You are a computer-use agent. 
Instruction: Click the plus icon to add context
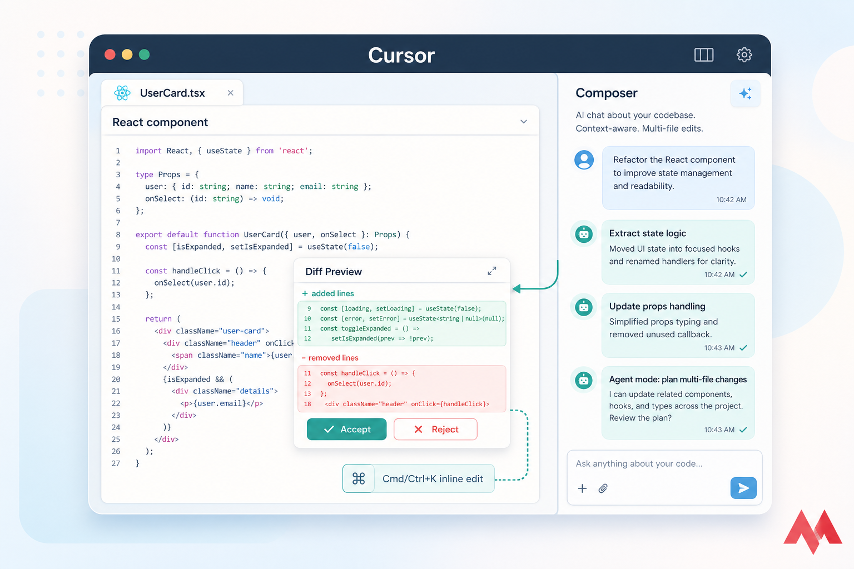click(582, 488)
